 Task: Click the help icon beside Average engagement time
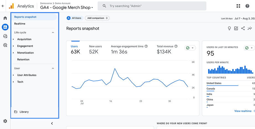(x=146, y=46)
